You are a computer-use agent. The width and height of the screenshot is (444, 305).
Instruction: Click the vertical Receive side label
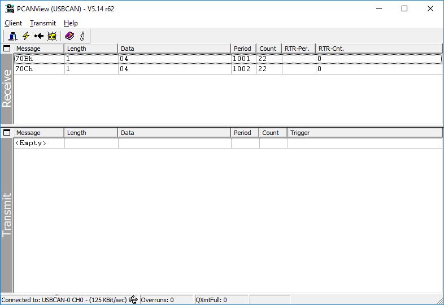pos(7,88)
